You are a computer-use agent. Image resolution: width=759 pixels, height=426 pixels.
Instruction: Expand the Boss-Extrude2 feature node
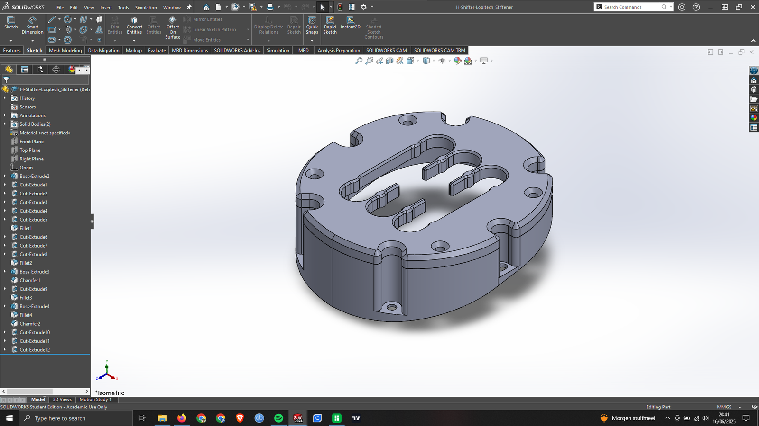5,176
